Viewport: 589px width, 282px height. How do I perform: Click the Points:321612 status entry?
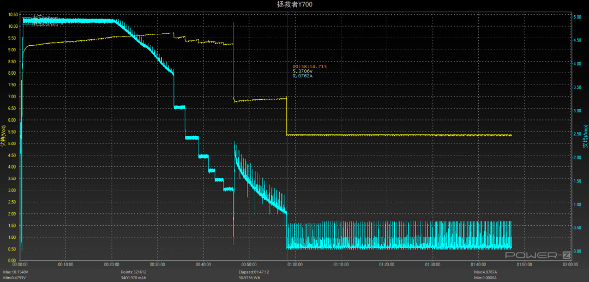click(x=134, y=272)
